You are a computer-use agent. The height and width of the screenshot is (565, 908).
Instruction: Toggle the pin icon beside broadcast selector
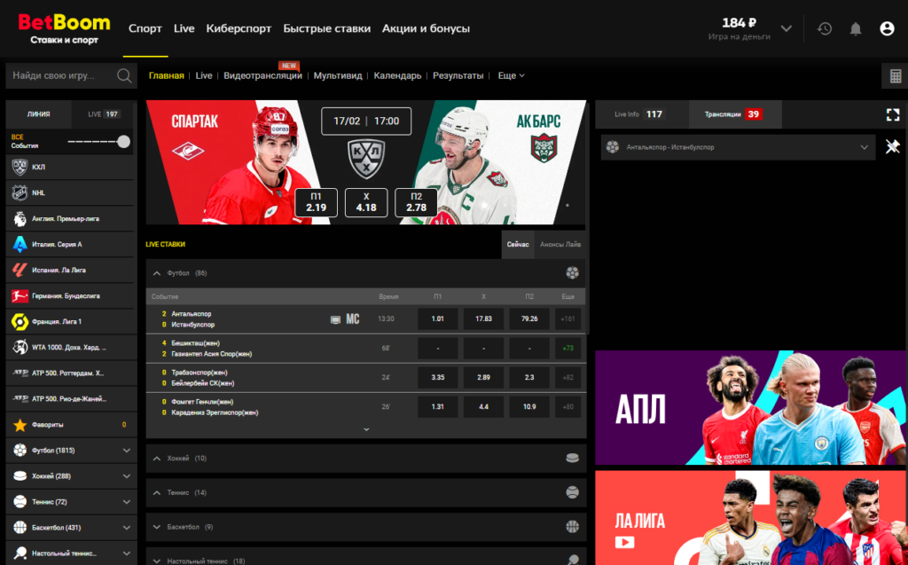892,146
